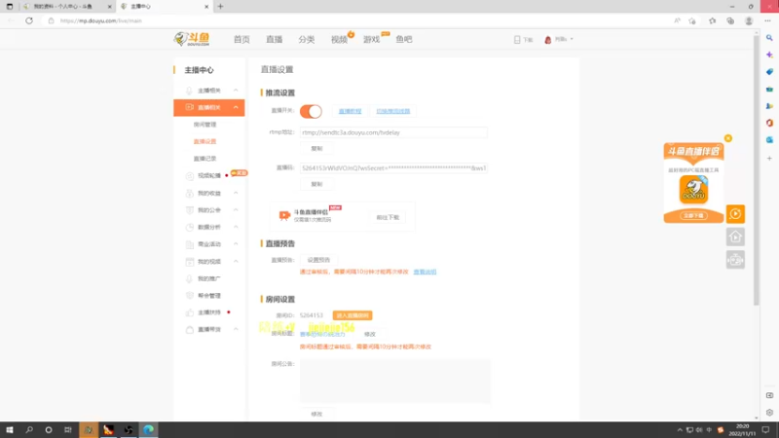Open the user avatar menu in header

click(x=548, y=39)
